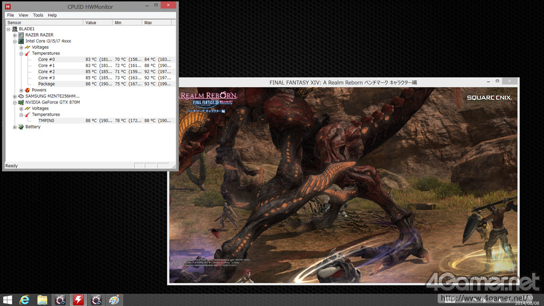Click the Battery icon in sensor tree
This screenshot has width=544, height=306.
(x=21, y=127)
